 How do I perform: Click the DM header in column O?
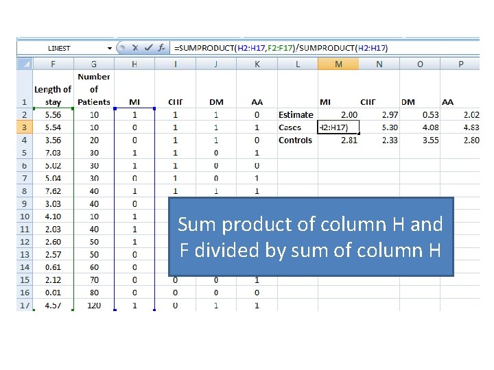tap(420, 89)
